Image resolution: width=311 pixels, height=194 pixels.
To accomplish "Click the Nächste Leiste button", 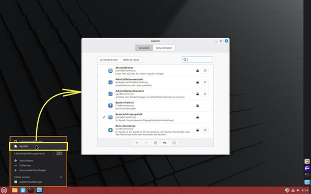I will coord(131,59).
